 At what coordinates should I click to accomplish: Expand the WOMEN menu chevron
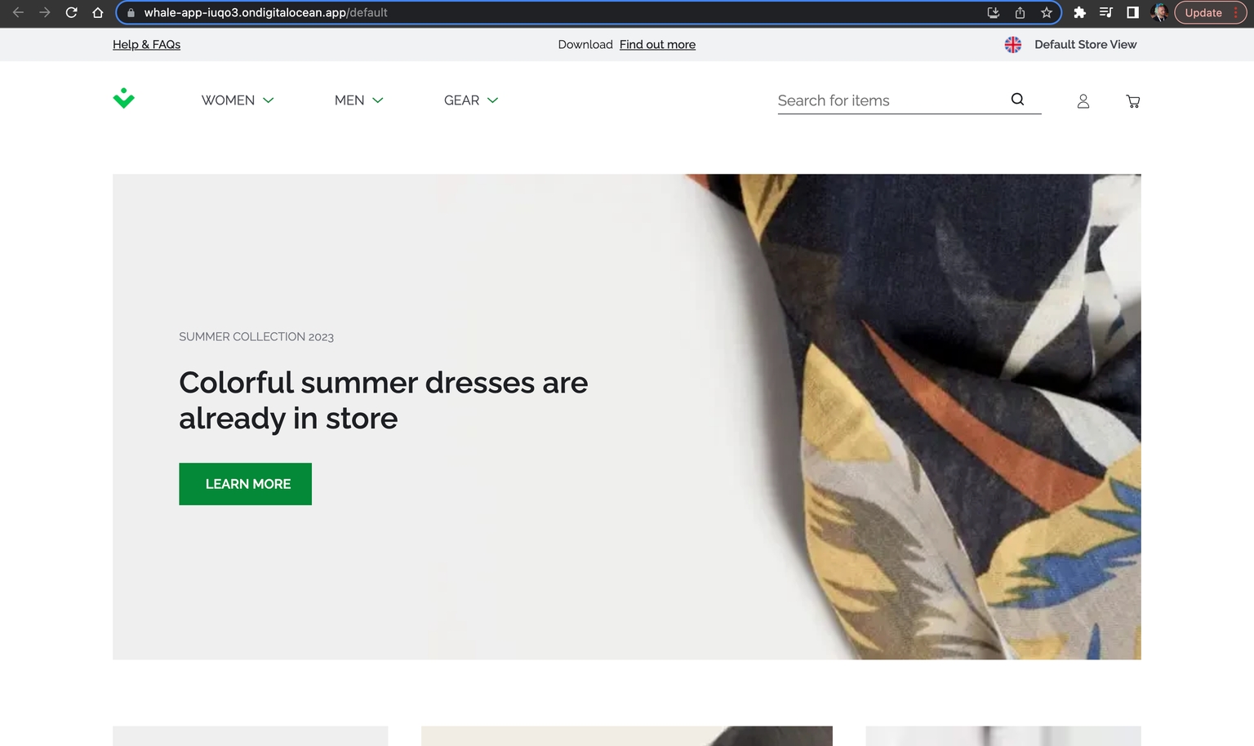pos(268,100)
